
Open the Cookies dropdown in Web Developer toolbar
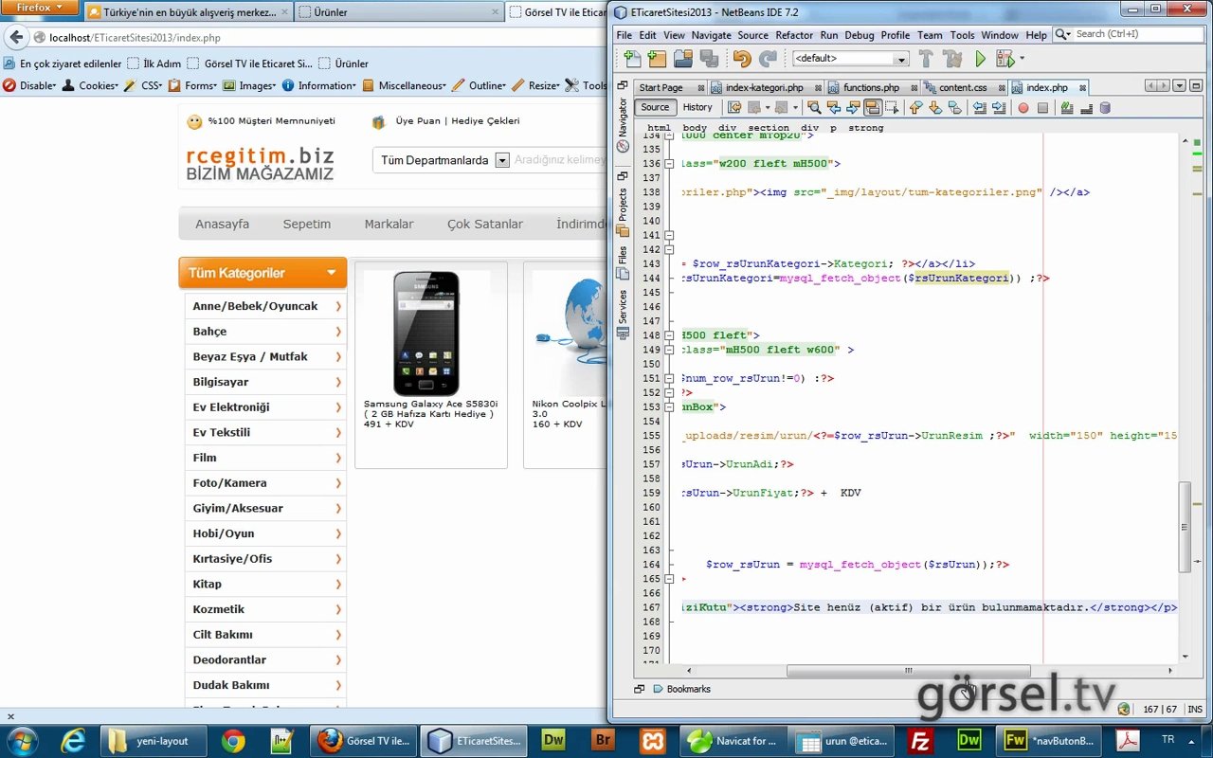[90, 85]
